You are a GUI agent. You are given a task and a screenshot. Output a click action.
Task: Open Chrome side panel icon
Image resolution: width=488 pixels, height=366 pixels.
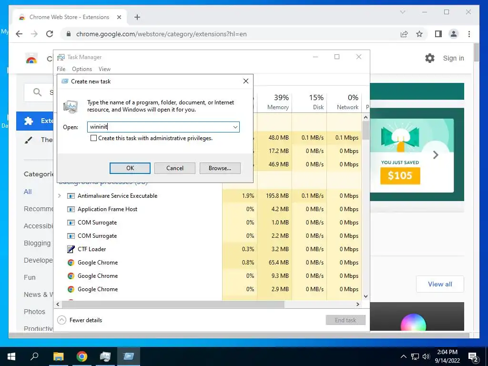click(x=438, y=34)
